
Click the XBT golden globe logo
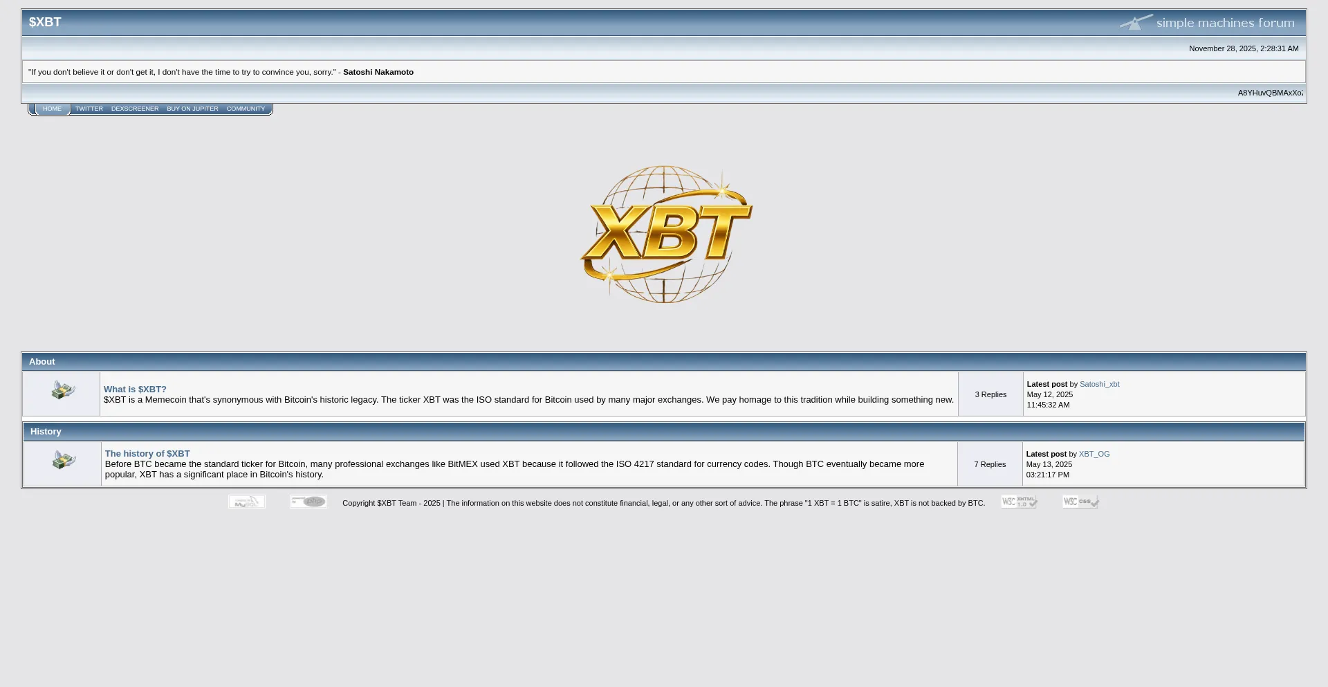pos(665,234)
